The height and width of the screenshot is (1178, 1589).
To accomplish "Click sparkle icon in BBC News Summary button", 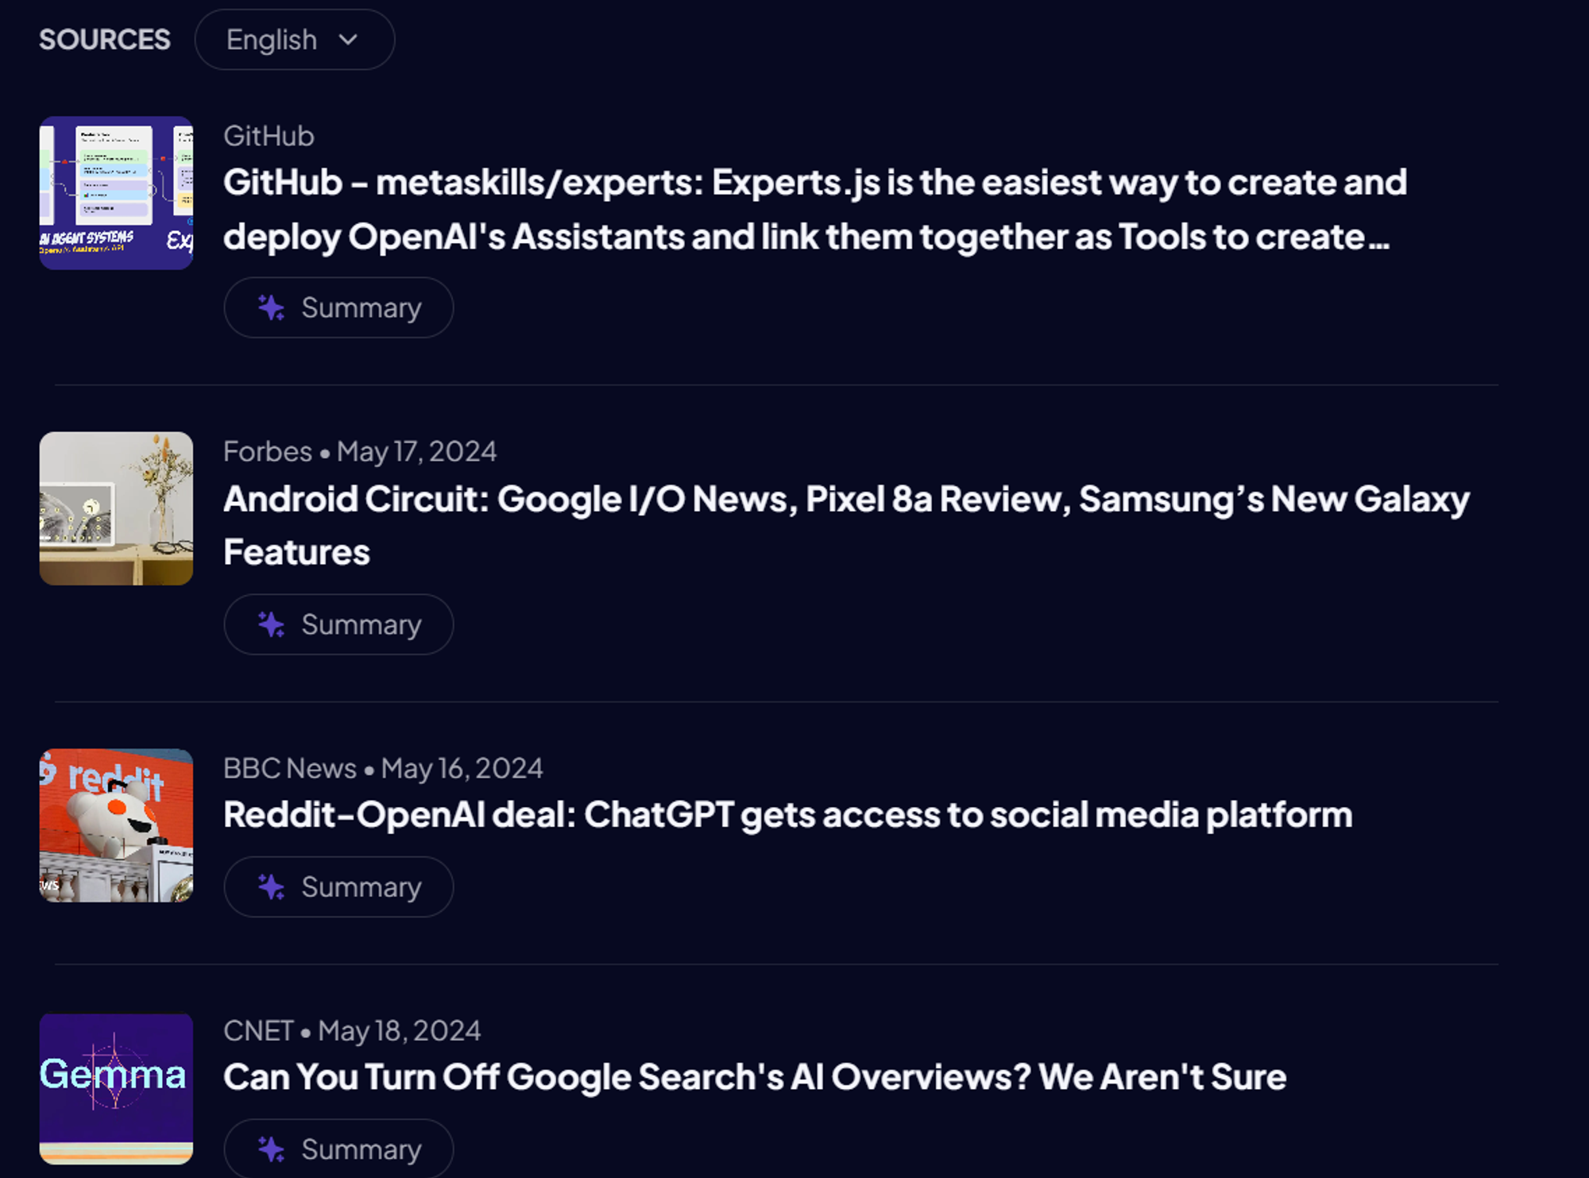I will (271, 886).
